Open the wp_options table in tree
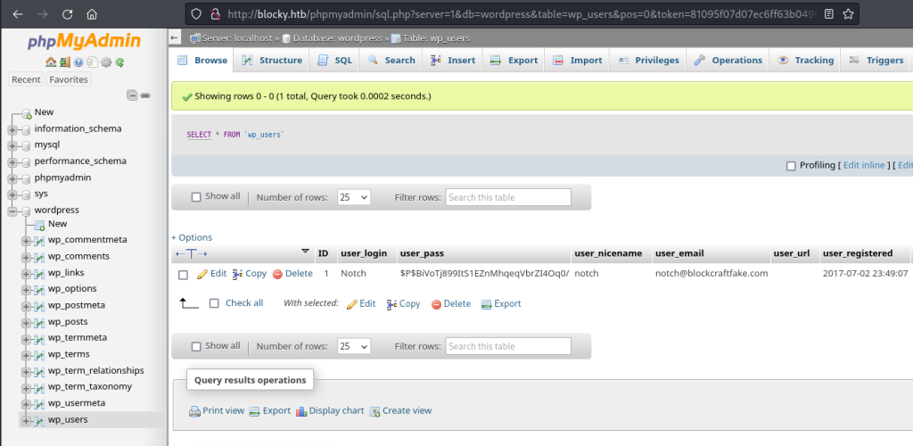The width and height of the screenshot is (913, 446). point(72,289)
